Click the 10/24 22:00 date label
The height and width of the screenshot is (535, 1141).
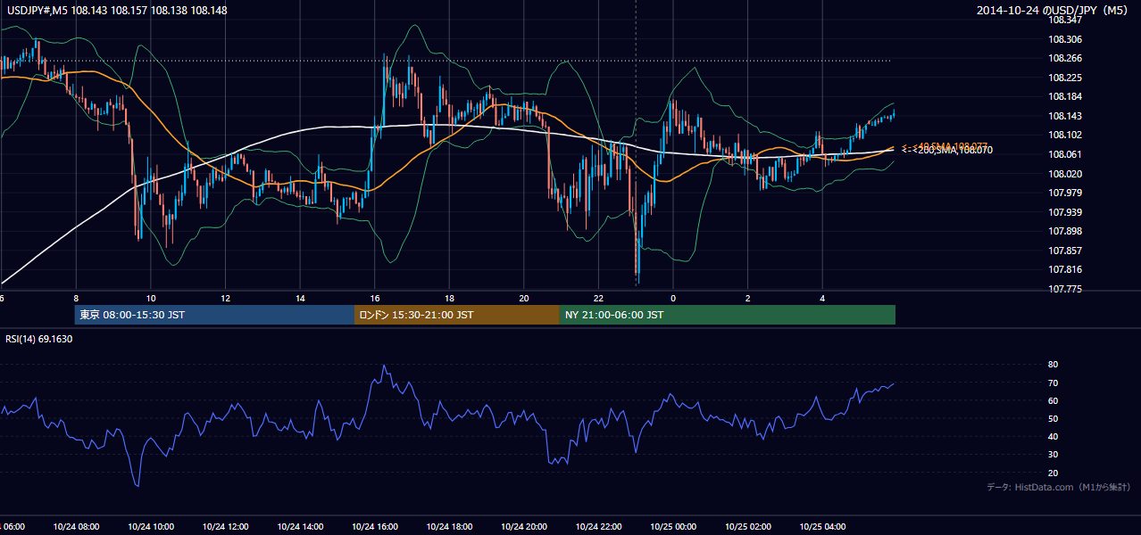(598, 526)
